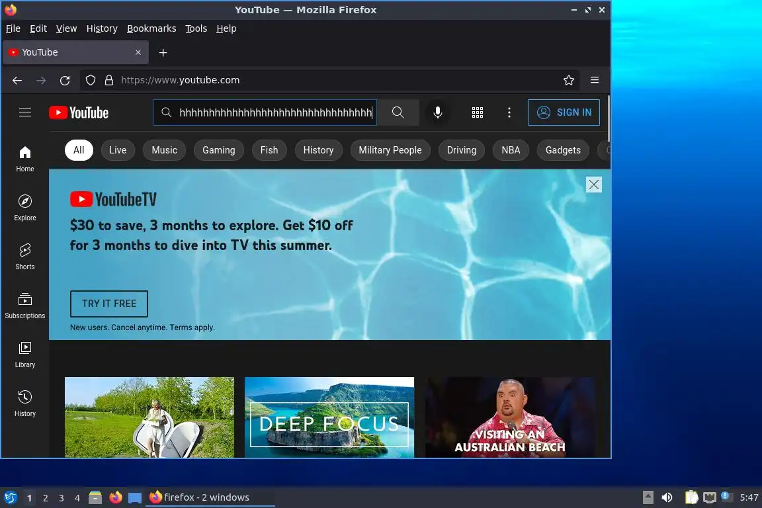
Task: Open Library in the sidebar
Action: pos(24,355)
